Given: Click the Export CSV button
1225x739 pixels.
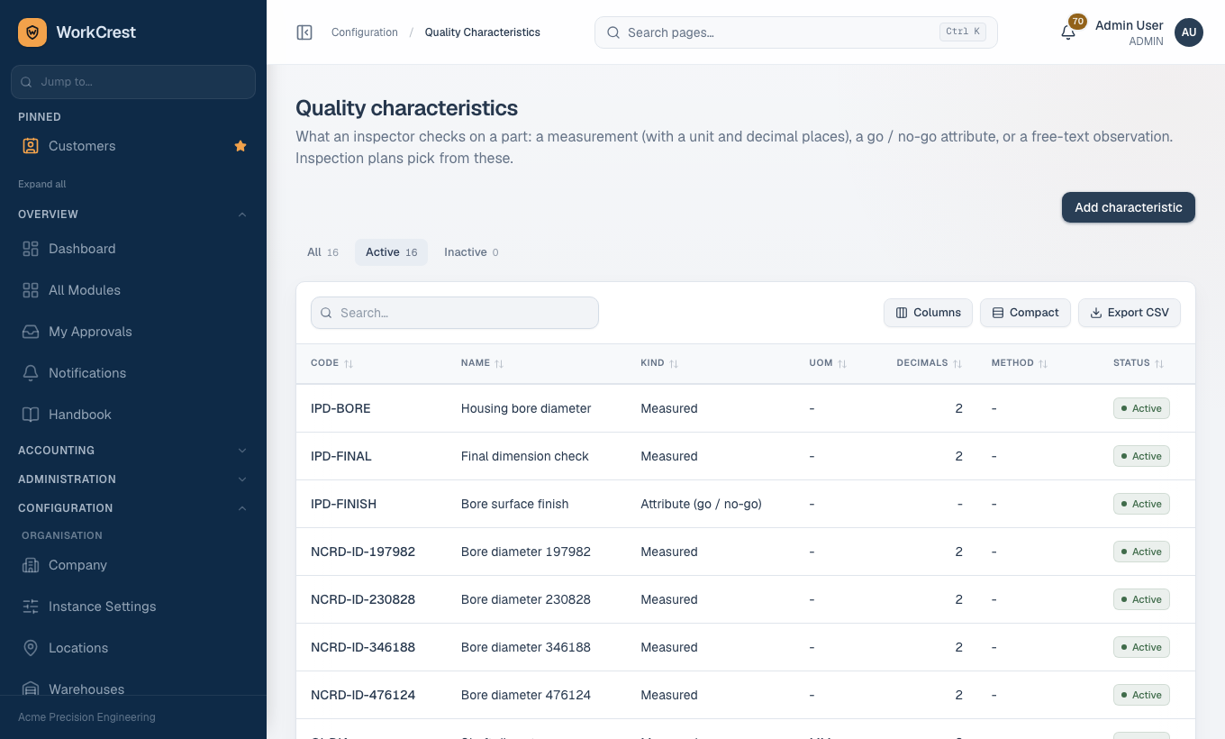Looking at the screenshot, I should pos(1130,313).
